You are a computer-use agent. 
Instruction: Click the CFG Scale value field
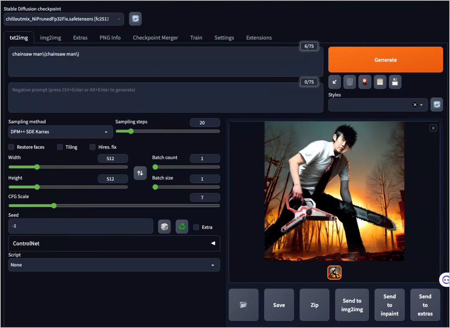(x=205, y=197)
